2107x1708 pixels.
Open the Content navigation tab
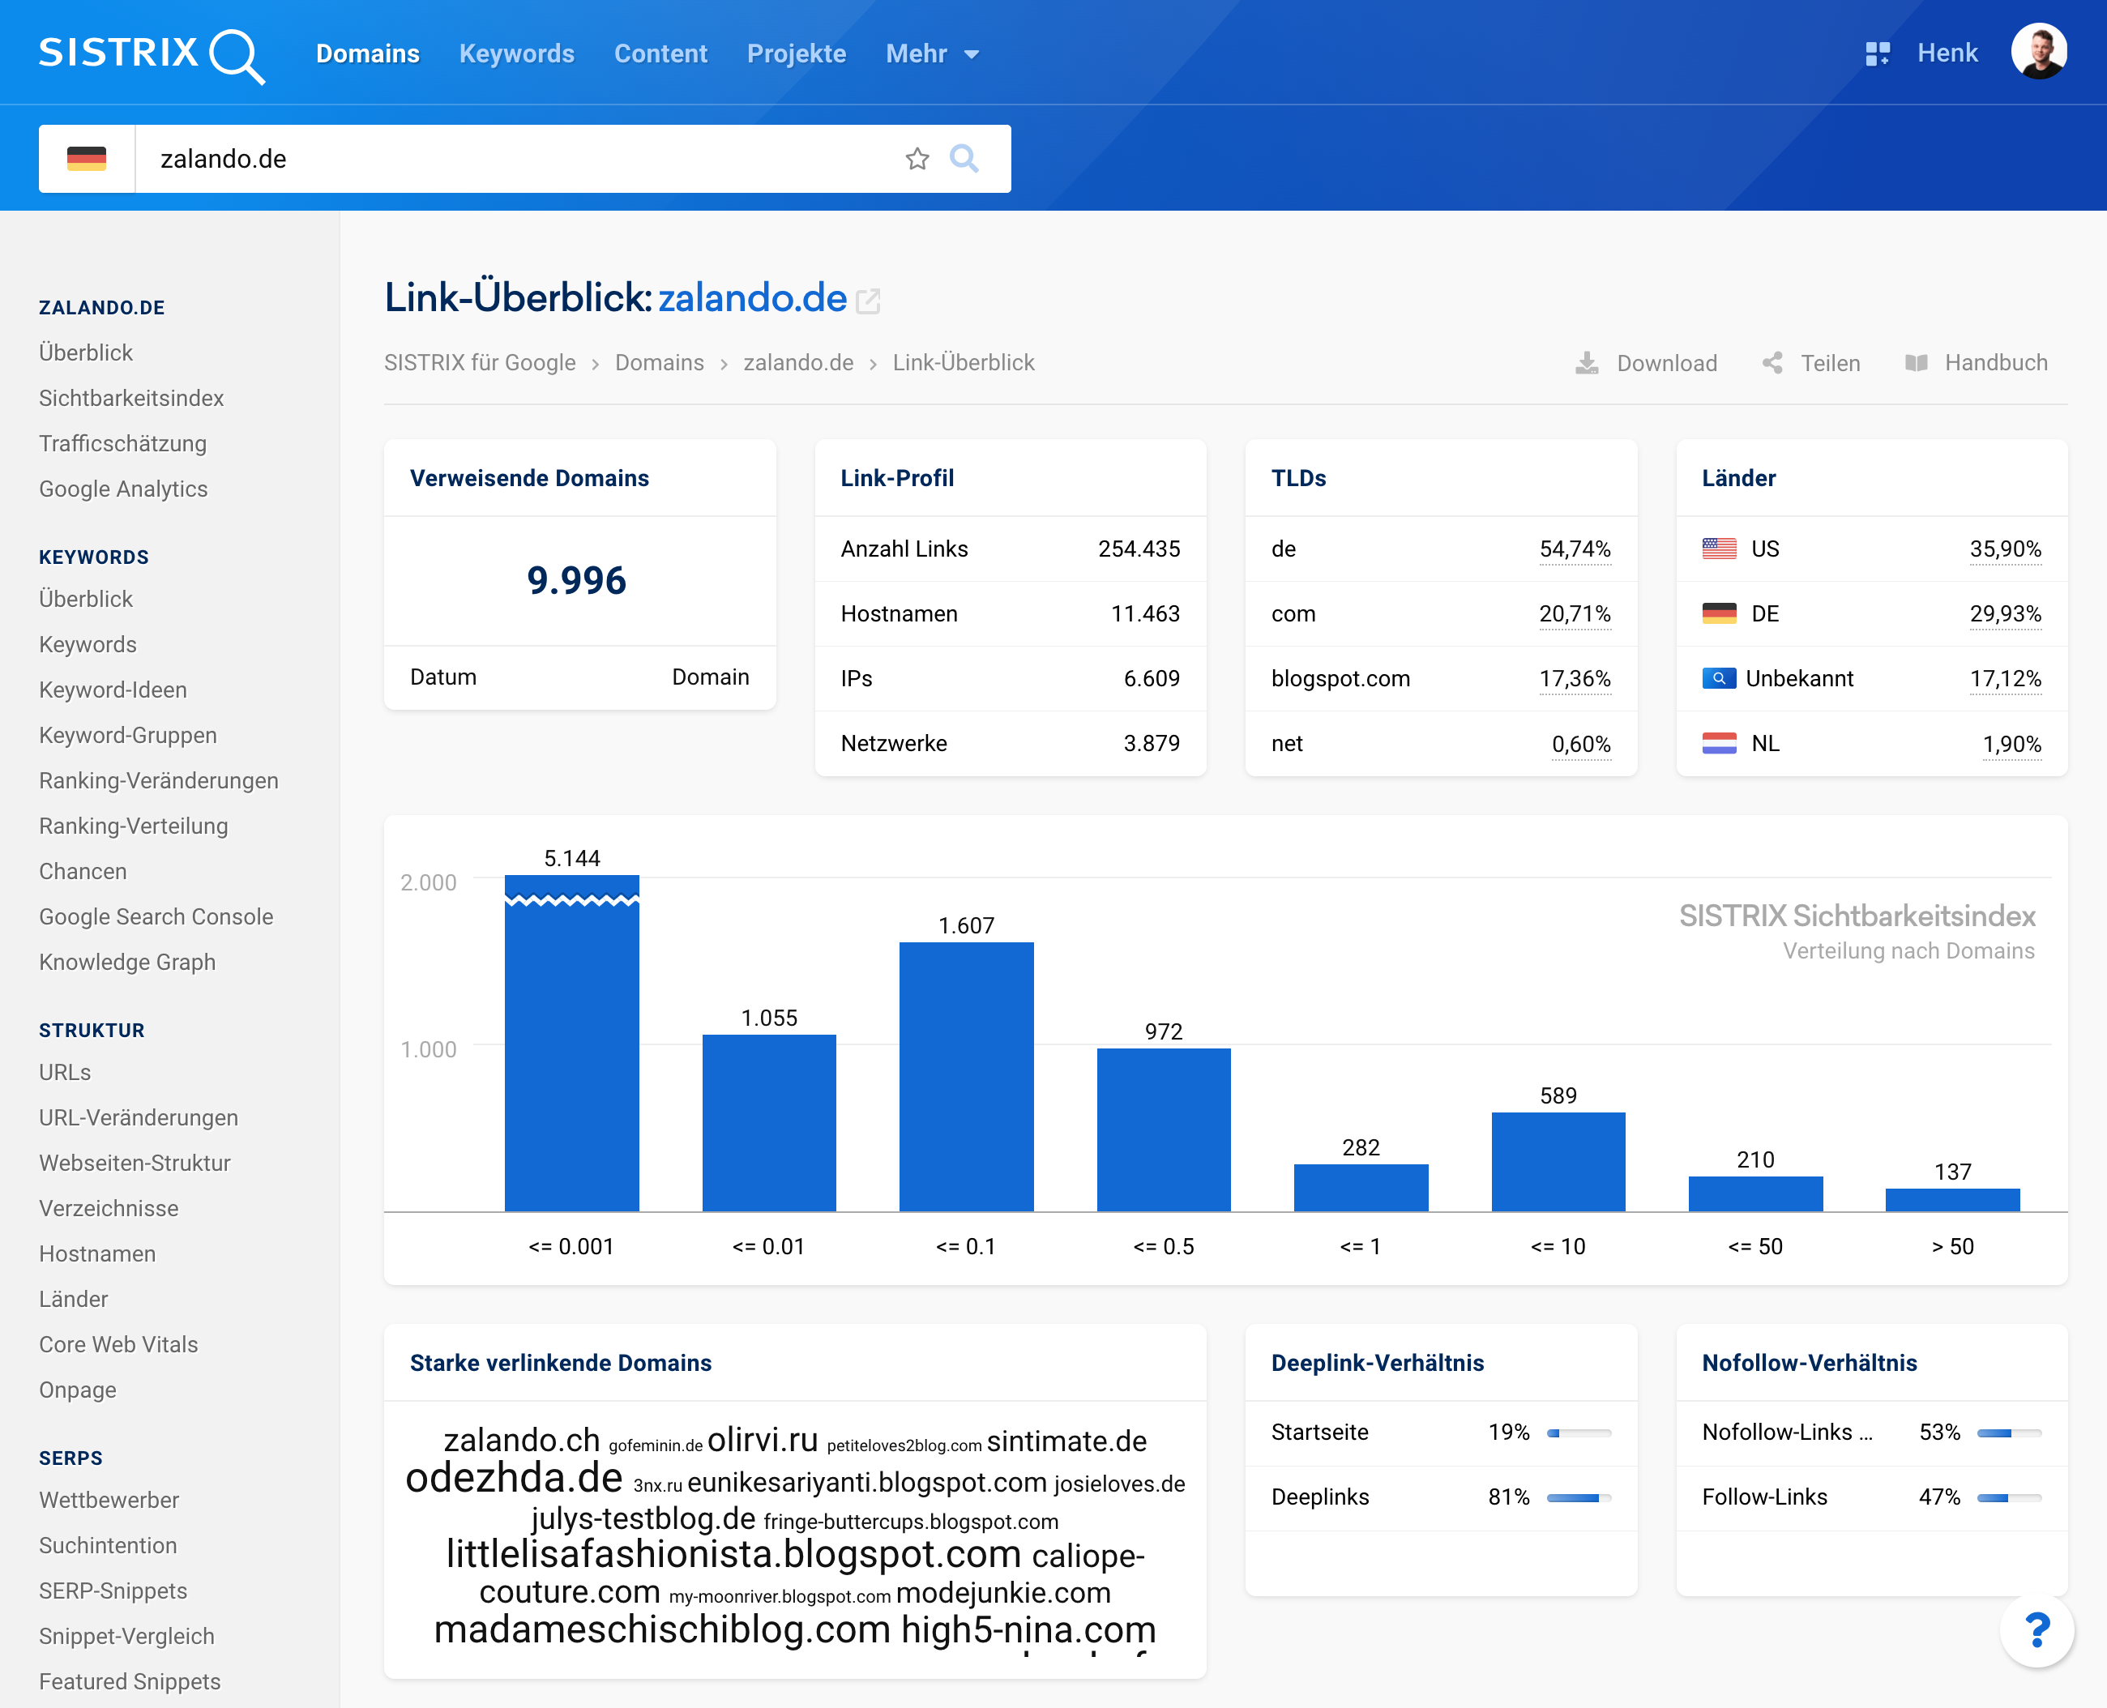click(660, 54)
